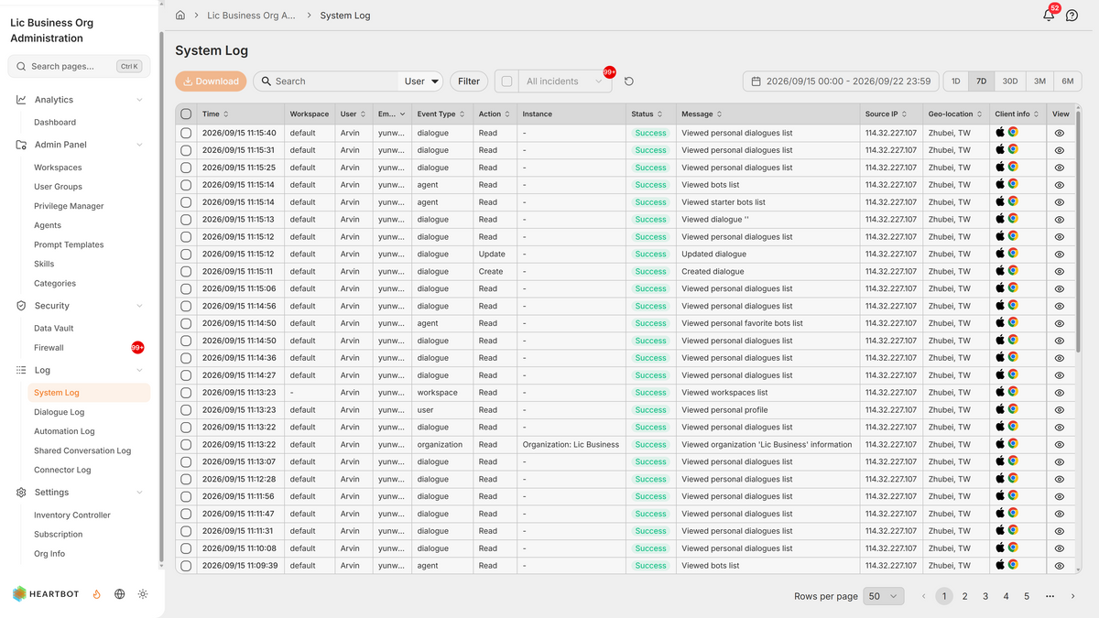Collapse the Admin Panel section chevron
The image size is (1099, 618).
coord(139,145)
